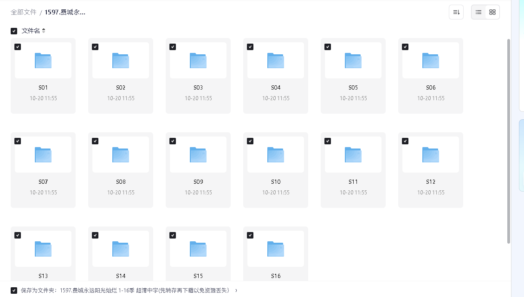Expand the save-folder chevron at bottom
Screen dimensions: 524x297
coord(235,290)
